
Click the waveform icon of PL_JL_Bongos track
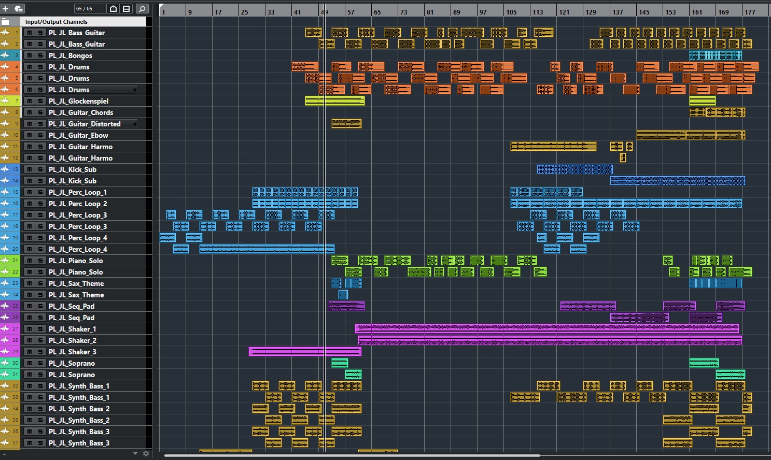(x=5, y=55)
